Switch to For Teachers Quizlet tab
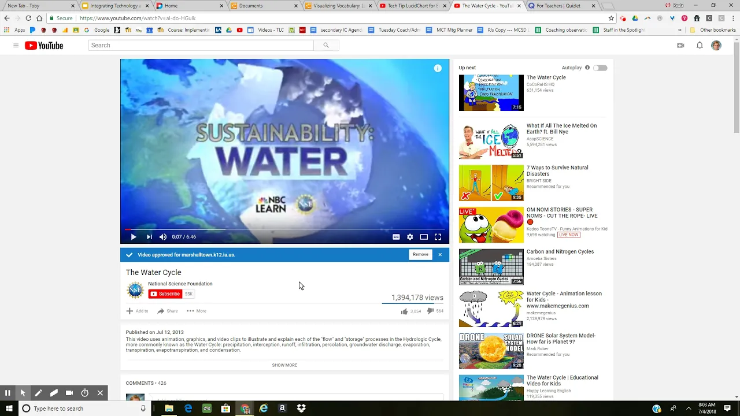Image resolution: width=740 pixels, height=416 pixels. coord(561,6)
